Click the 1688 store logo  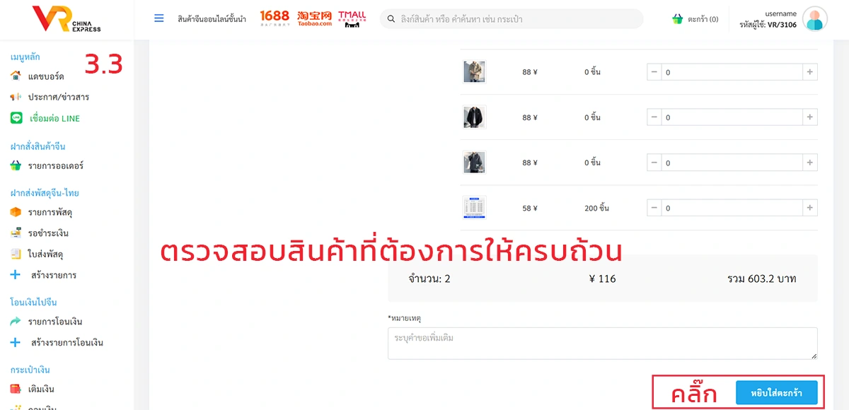pos(275,18)
